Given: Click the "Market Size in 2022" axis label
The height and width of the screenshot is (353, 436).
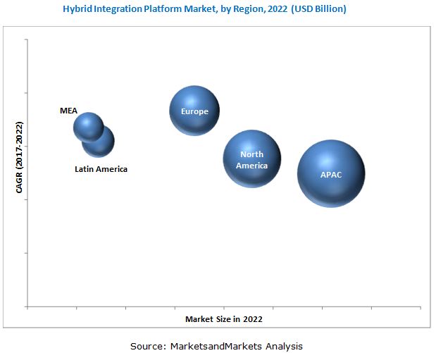Looking at the screenshot, I should (224, 319).
